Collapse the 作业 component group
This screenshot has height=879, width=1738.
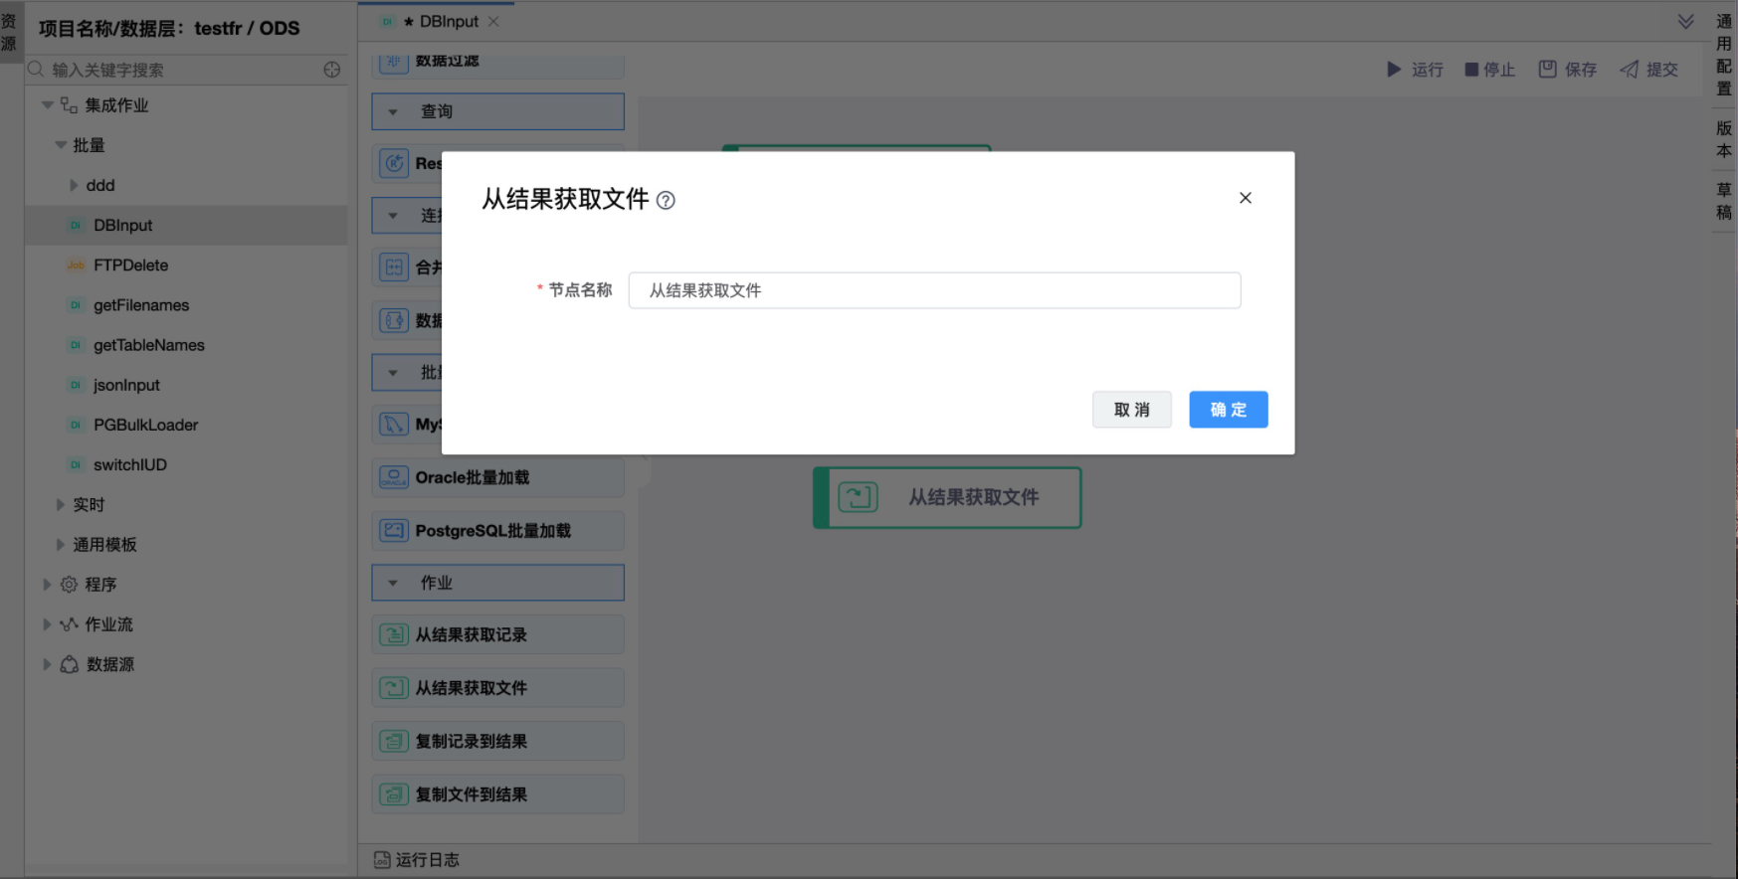(393, 584)
